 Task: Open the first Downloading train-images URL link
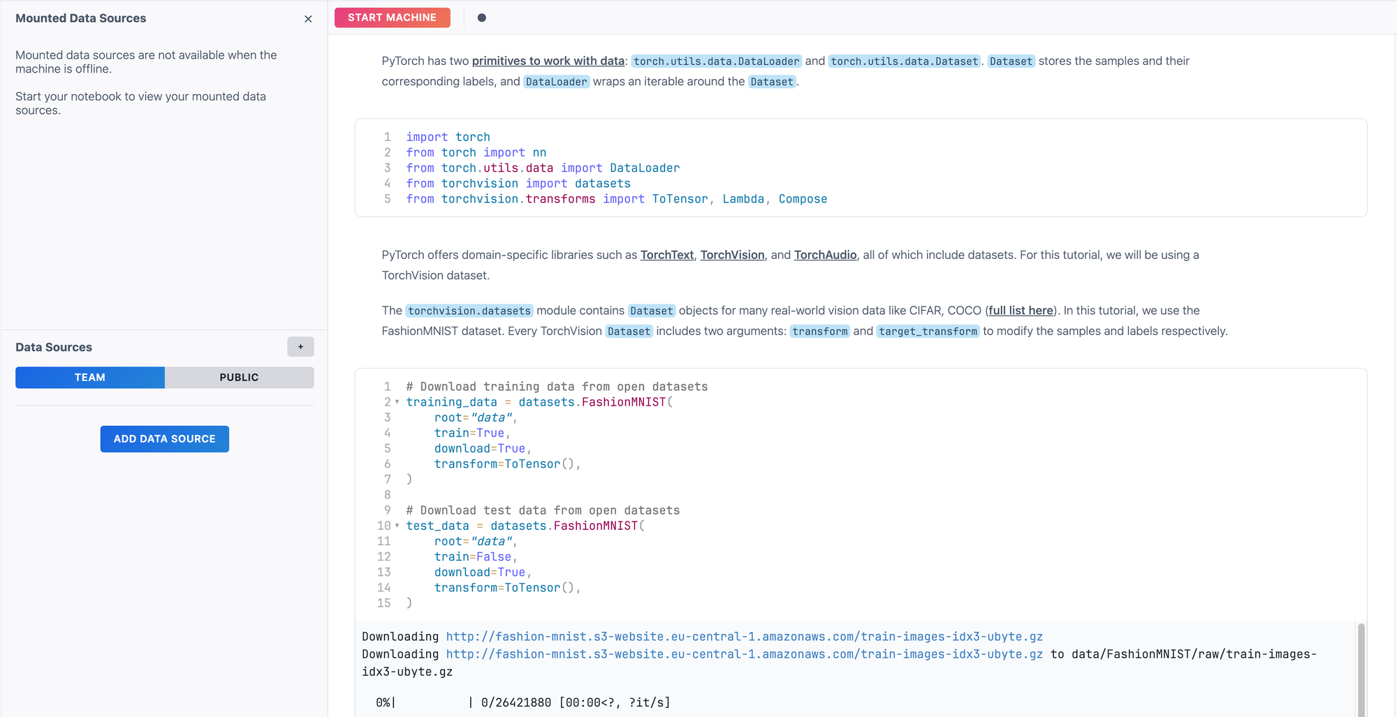click(x=745, y=637)
